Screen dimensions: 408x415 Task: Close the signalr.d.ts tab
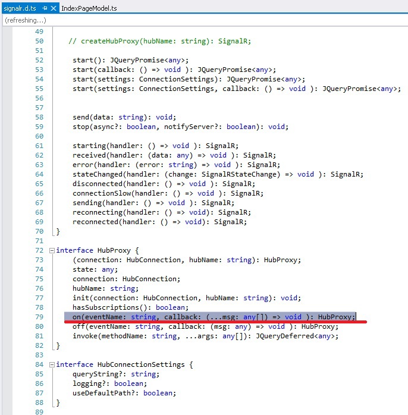point(54,8)
